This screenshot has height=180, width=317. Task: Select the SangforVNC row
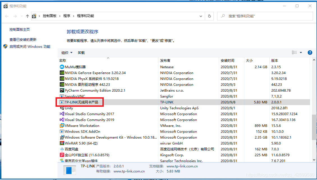pos(183,96)
